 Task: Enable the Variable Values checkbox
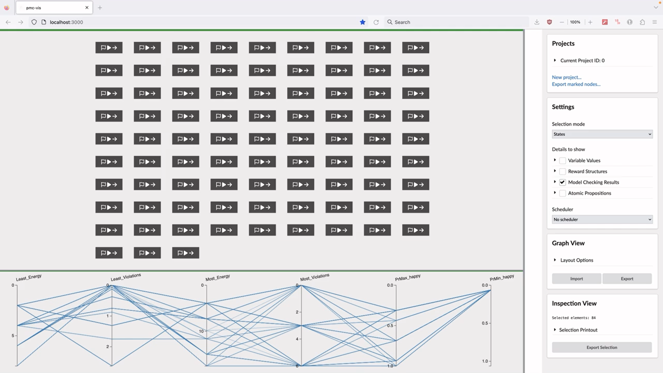point(563,161)
